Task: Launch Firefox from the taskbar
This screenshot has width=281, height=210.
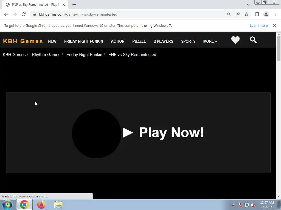Action: pyautogui.click(x=41, y=205)
